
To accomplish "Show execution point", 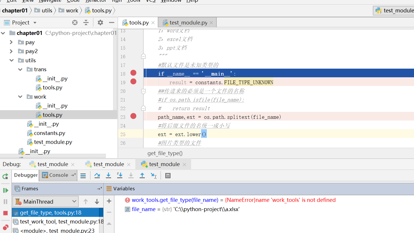I will [83, 176].
